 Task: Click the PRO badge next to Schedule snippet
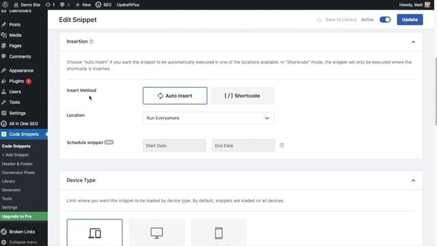click(x=109, y=142)
